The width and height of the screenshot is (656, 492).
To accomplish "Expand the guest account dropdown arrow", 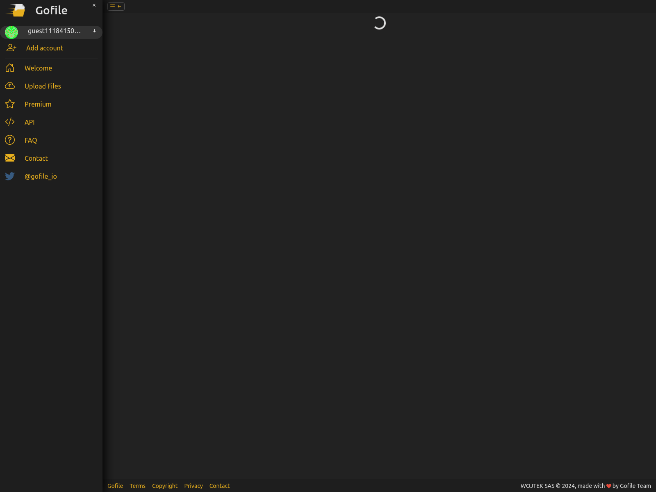I will [x=94, y=31].
